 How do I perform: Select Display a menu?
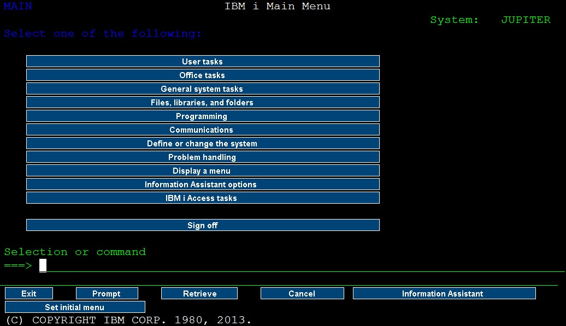point(202,170)
